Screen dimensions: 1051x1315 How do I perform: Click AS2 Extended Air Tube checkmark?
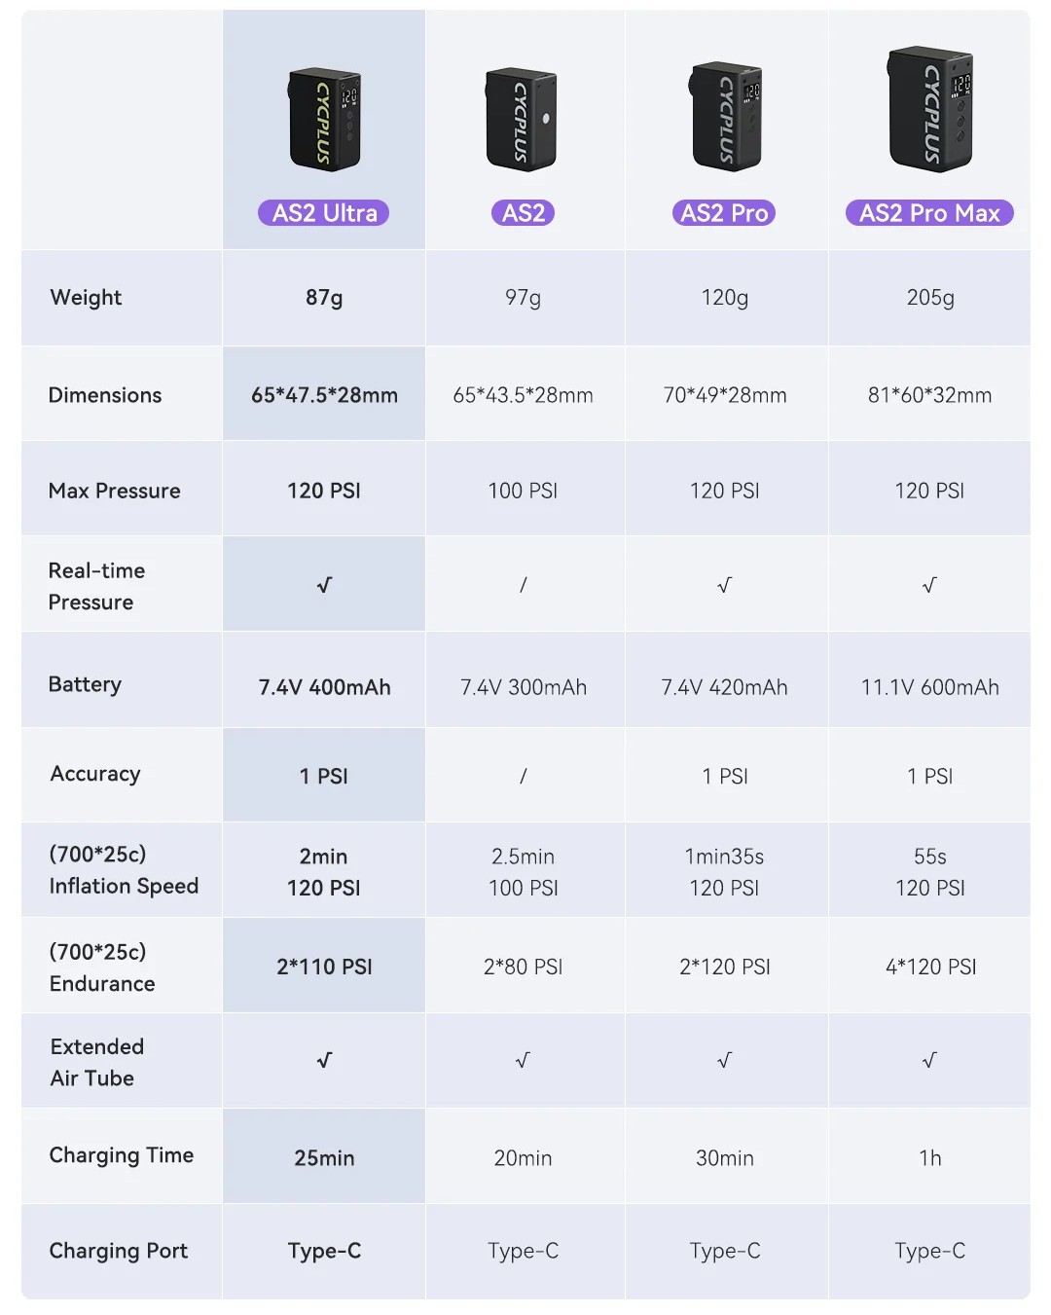pyautogui.click(x=523, y=1060)
